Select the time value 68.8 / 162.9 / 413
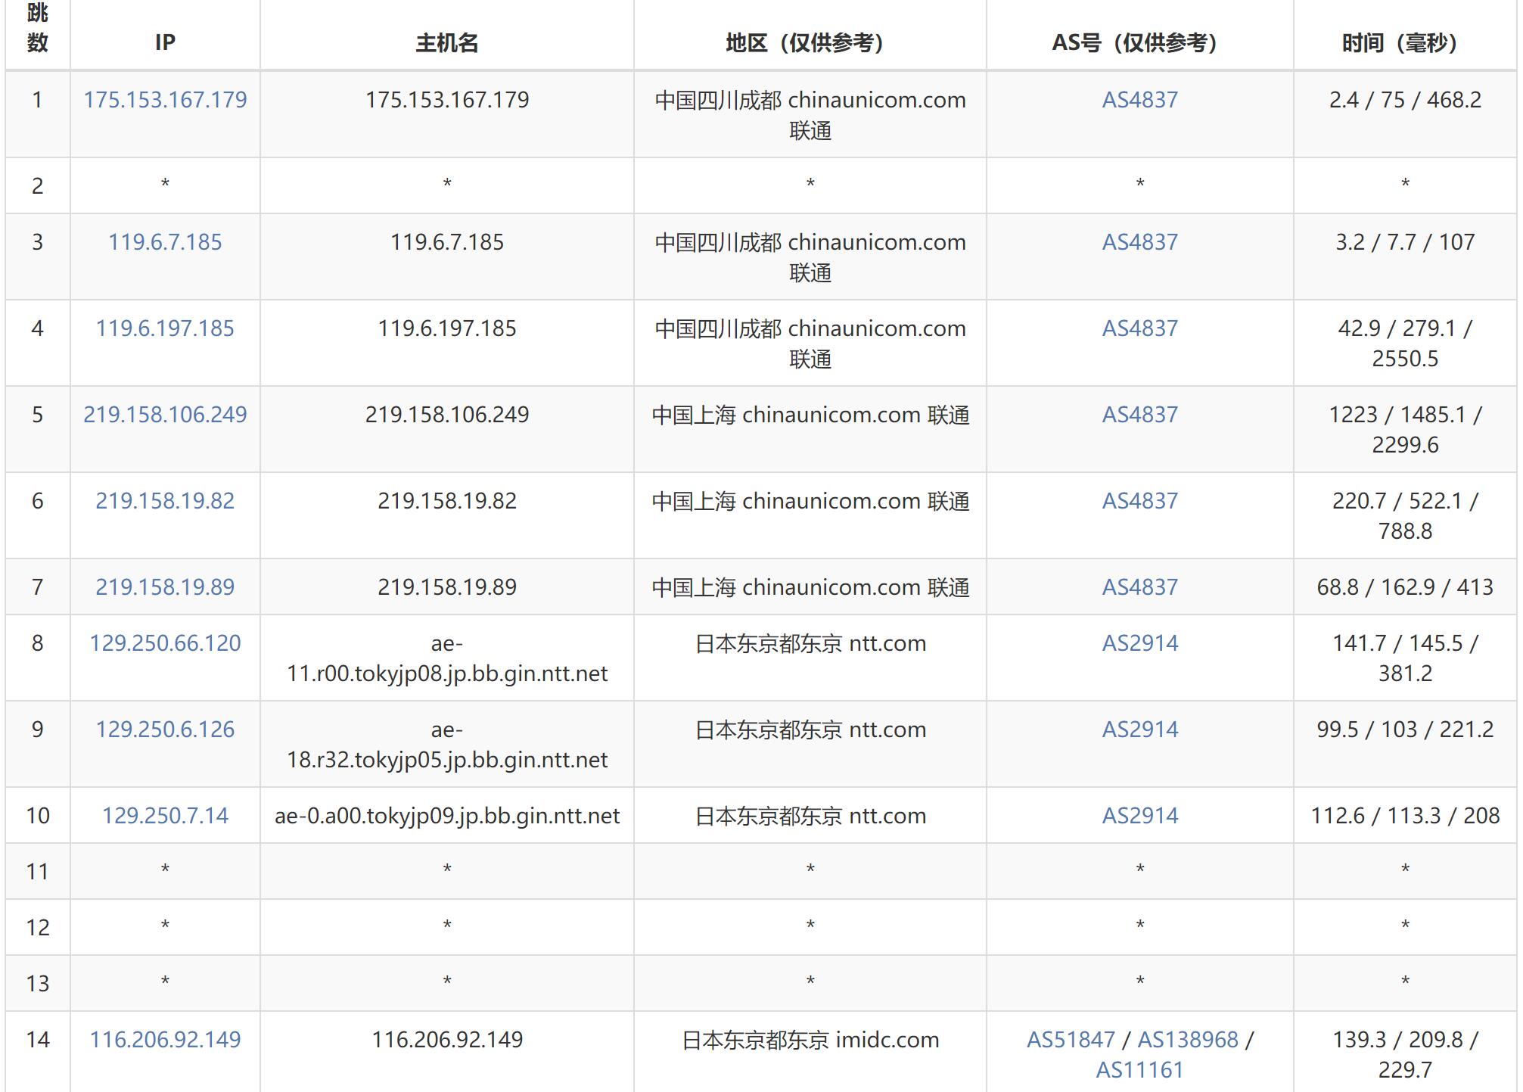Screen dimensions: 1523x1092 (1405, 587)
